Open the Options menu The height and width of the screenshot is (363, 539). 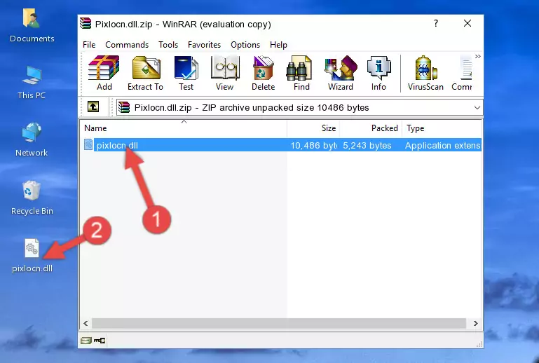click(245, 45)
